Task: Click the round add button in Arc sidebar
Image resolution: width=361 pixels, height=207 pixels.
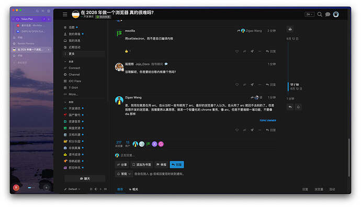Action: pyautogui.click(x=46, y=188)
